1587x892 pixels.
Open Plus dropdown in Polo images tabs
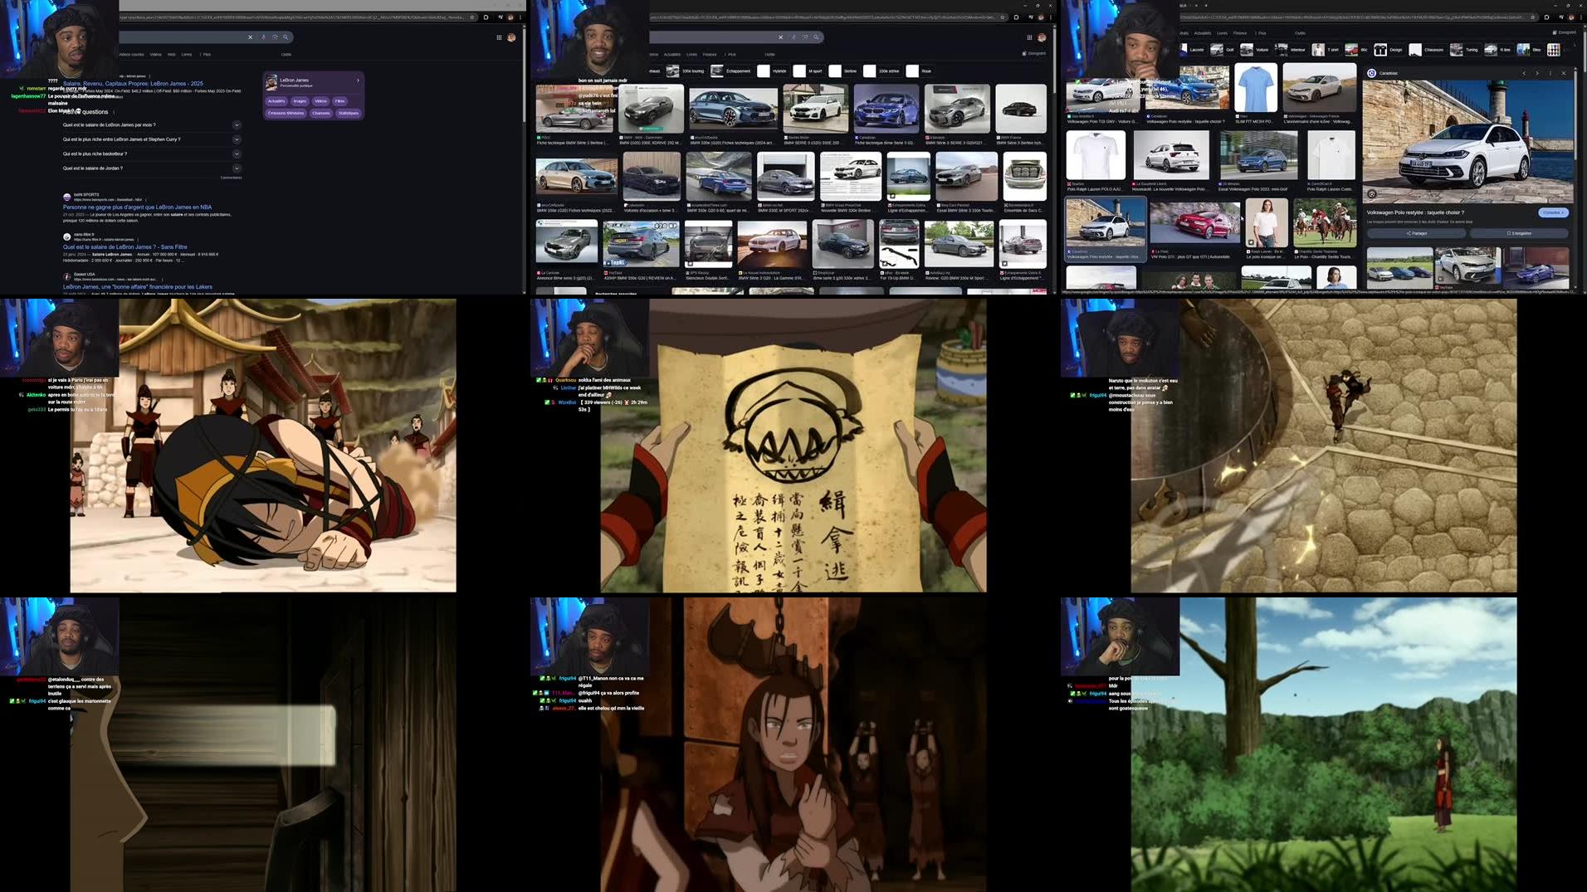(1261, 33)
